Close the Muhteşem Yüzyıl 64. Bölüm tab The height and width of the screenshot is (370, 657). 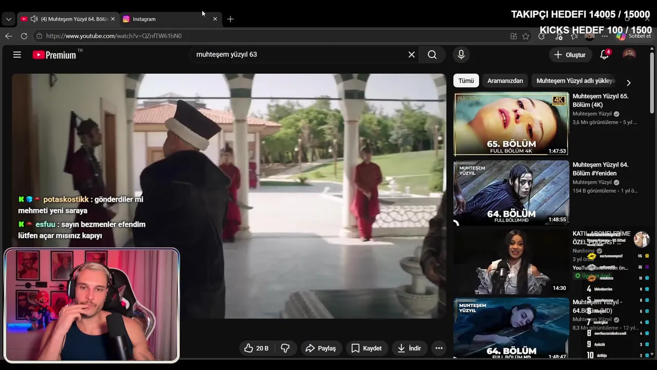click(x=113, y=19)
